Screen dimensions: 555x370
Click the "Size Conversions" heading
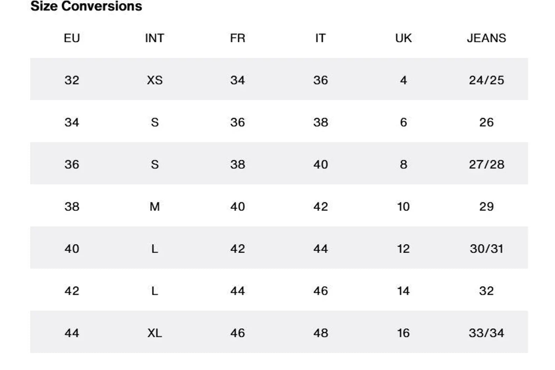(x=86, y=6)
